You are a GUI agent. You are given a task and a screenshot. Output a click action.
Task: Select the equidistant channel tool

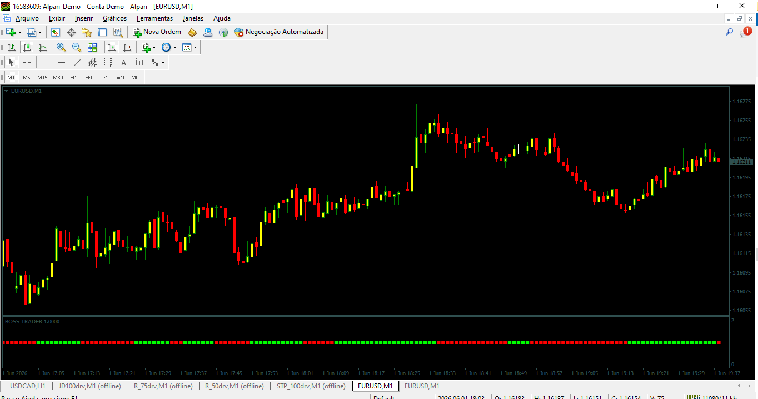[93, 62]
